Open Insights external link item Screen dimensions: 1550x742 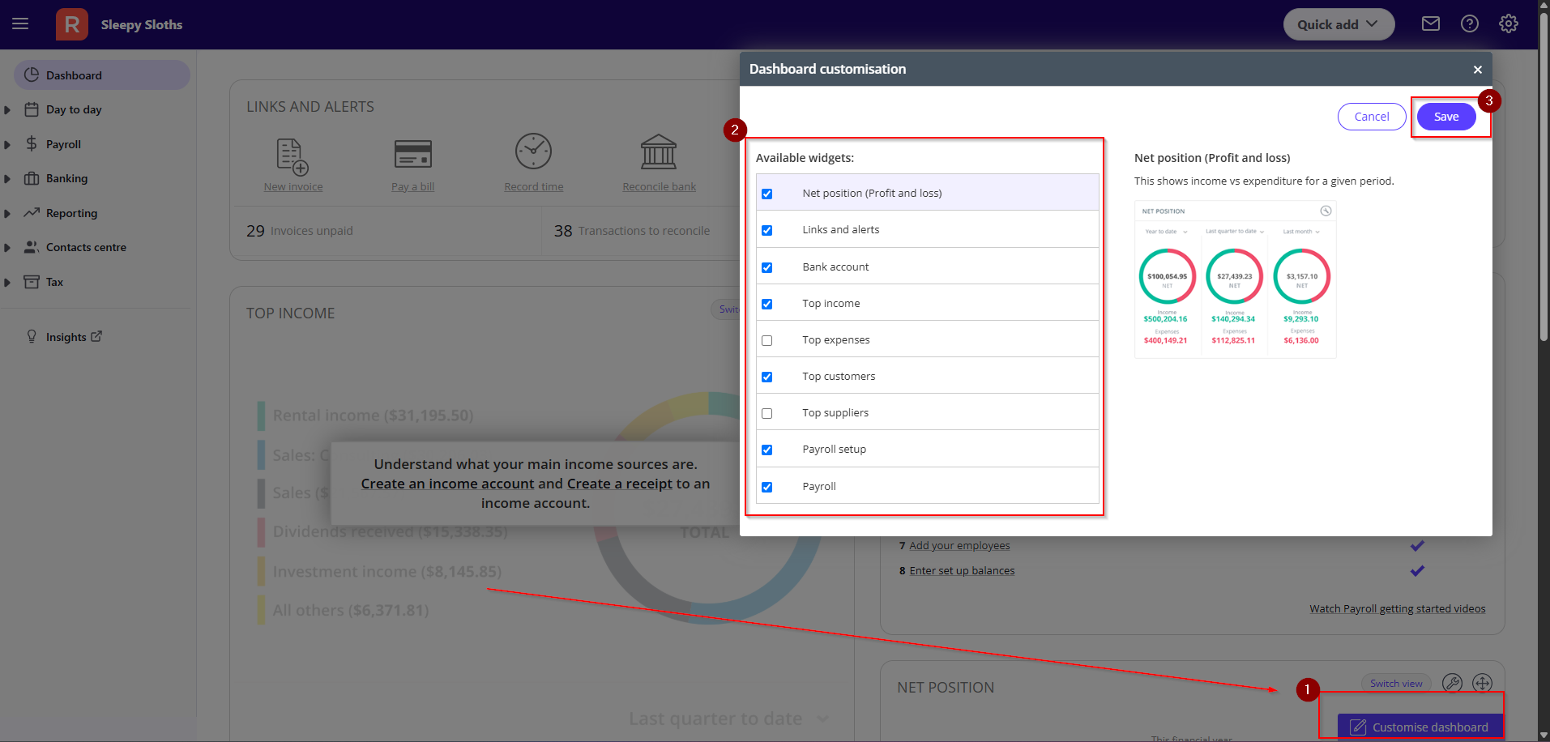coord(74,337)
